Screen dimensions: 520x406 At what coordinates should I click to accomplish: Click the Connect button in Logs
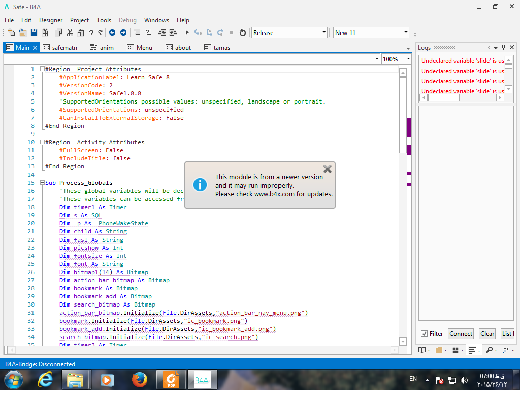461,333
